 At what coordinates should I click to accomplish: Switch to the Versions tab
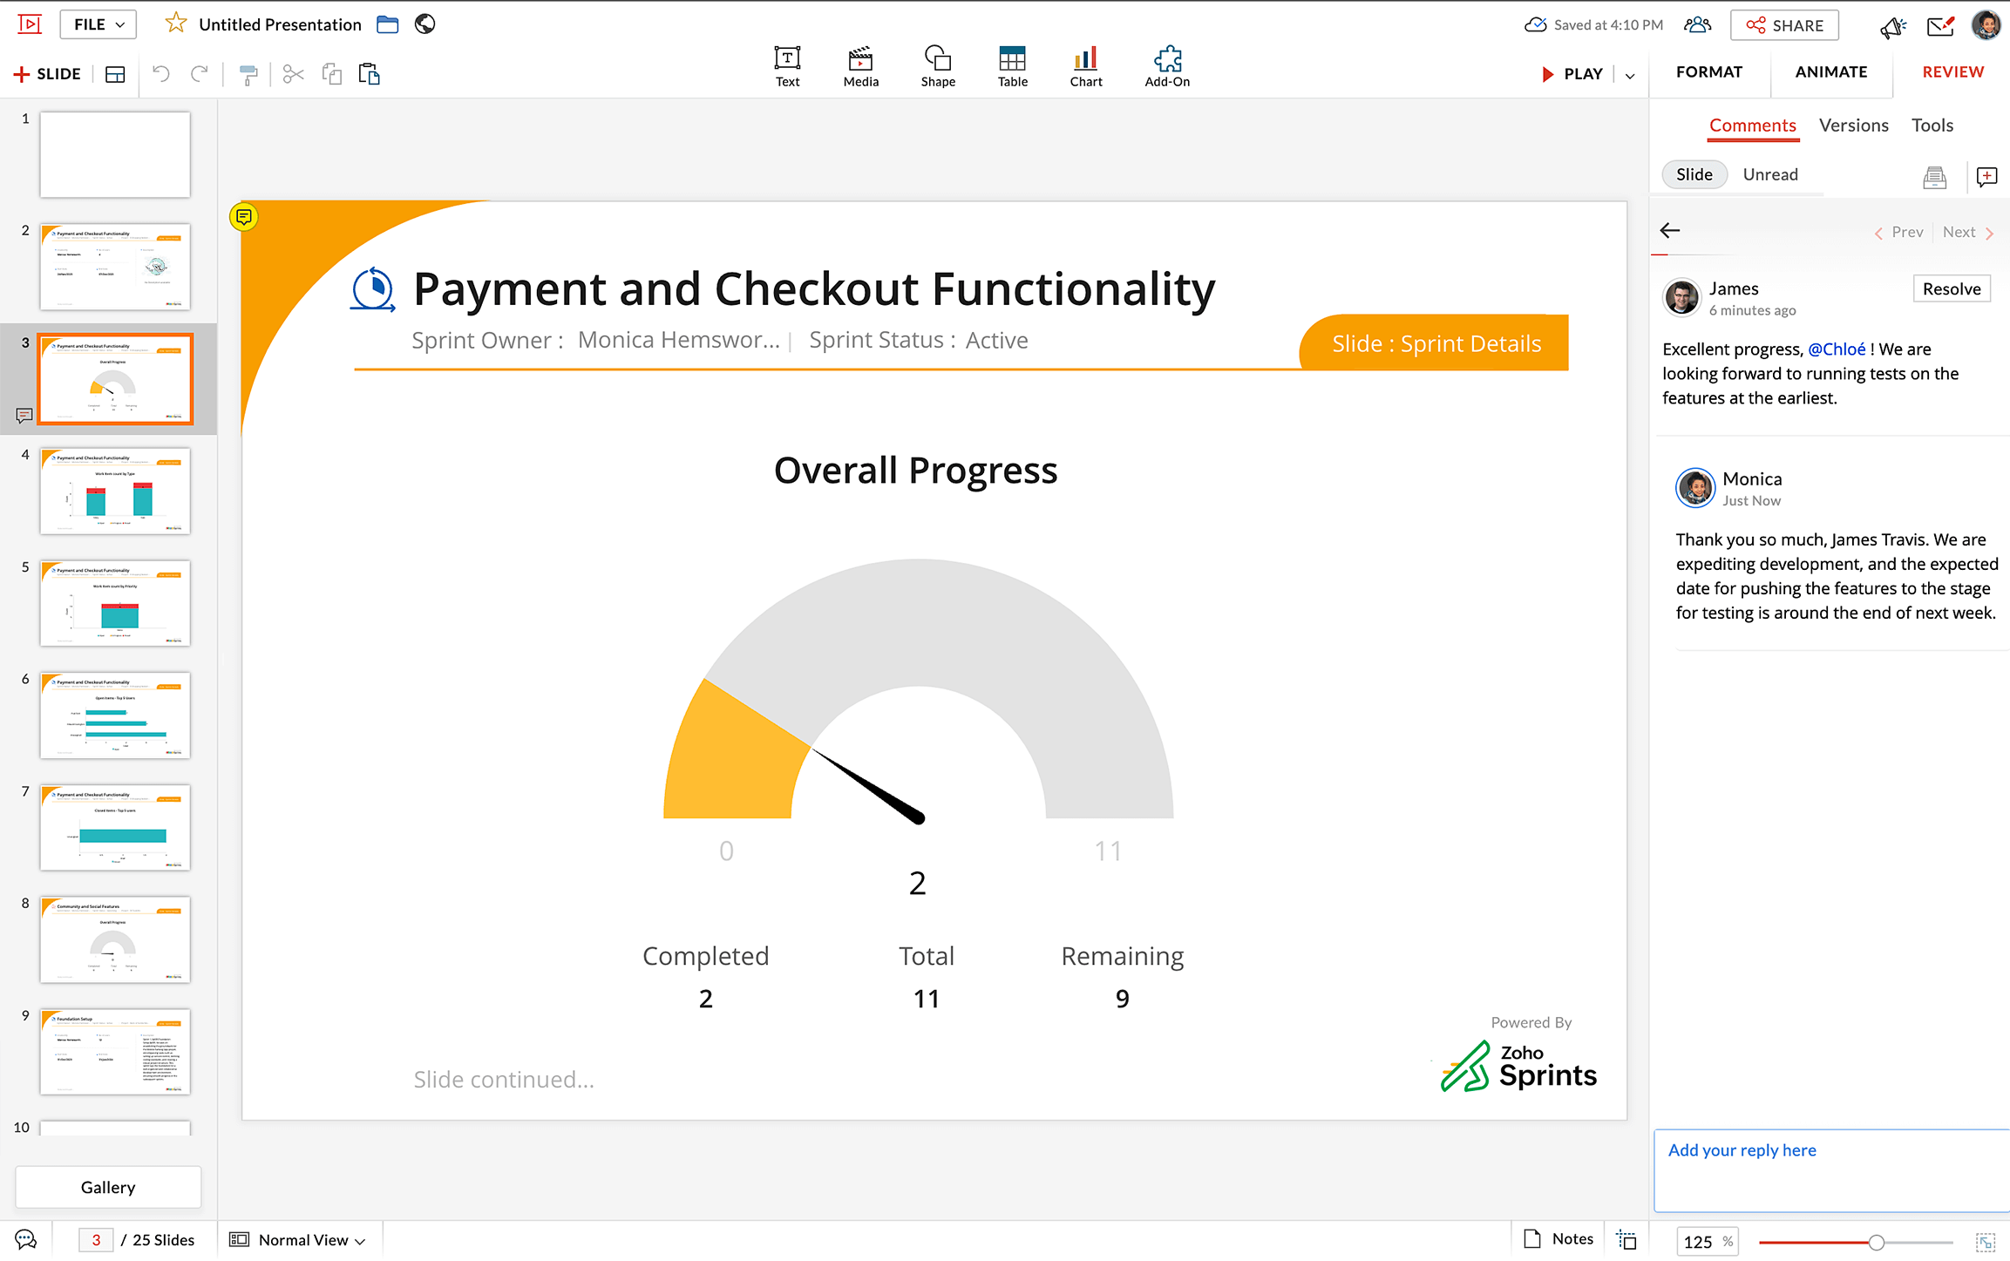[x=1853, y=125]
